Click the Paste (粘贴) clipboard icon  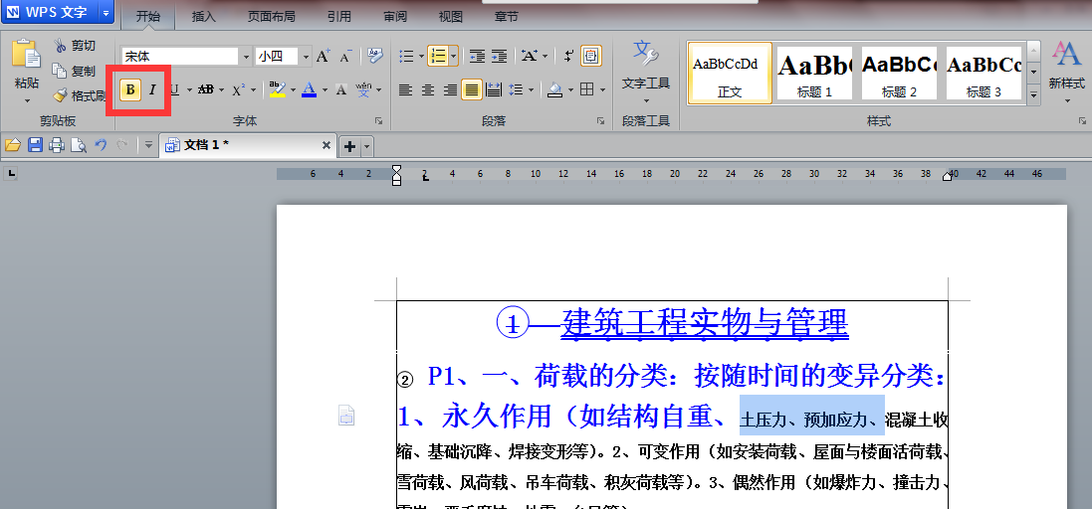(x=27, y=55)
